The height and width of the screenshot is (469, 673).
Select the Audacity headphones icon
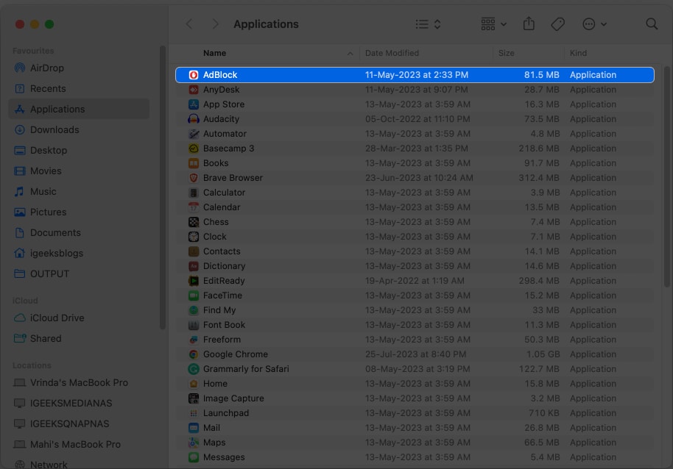coord(194,119)
